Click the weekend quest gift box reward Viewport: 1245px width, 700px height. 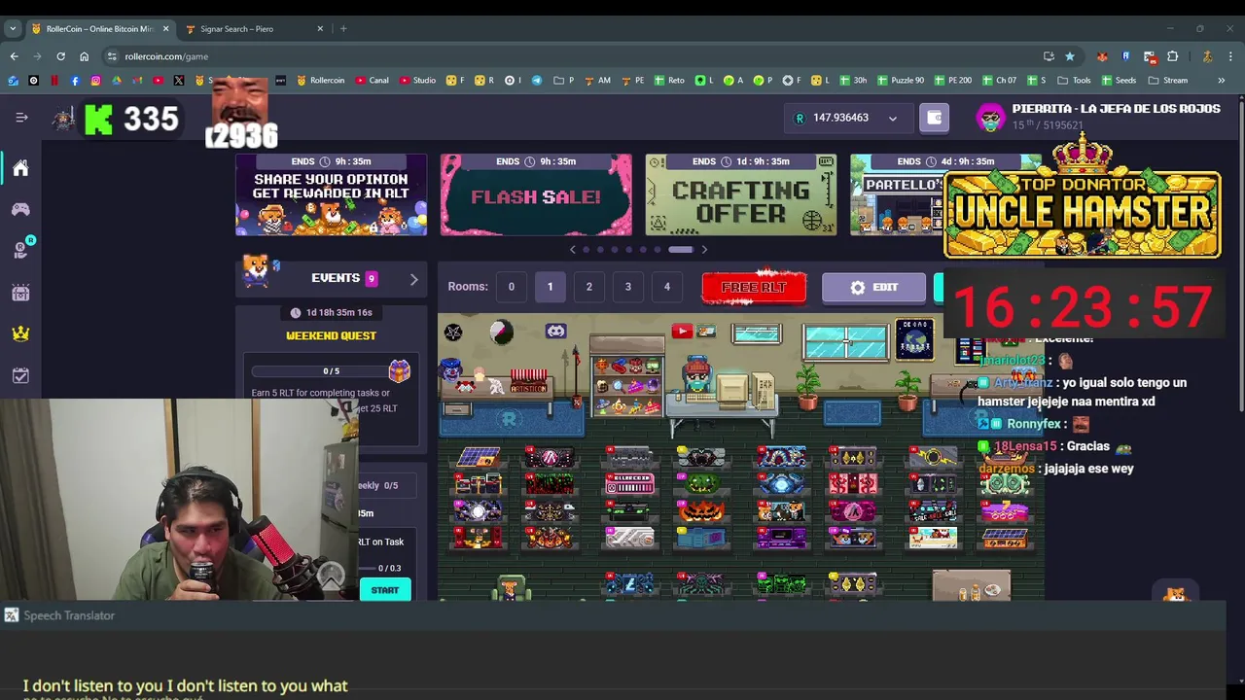399,370
